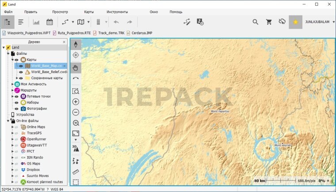Open the Инструменты menu
Viewport: 336px width, 192px height.
117,12
